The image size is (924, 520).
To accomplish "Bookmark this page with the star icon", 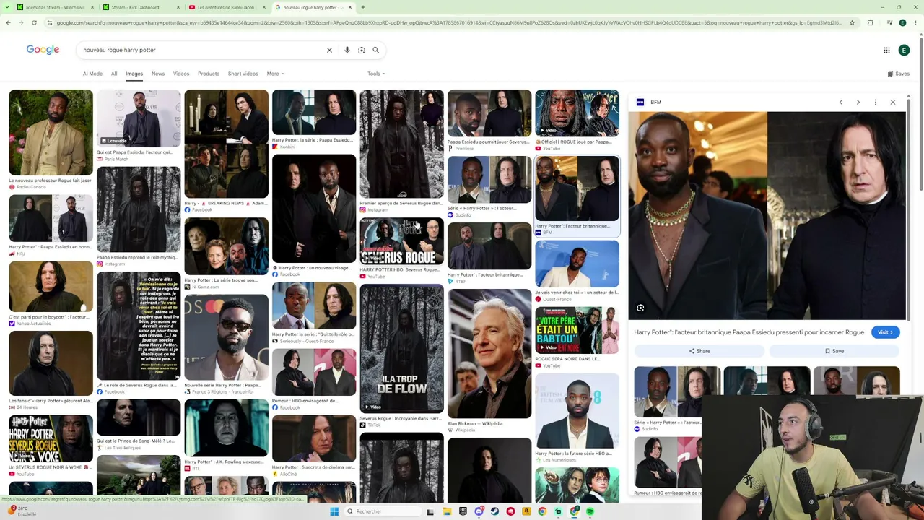I will point(852,22).
